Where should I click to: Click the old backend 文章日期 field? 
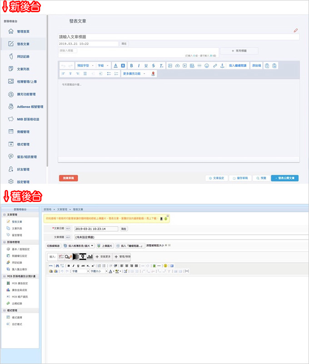[96, 229]
